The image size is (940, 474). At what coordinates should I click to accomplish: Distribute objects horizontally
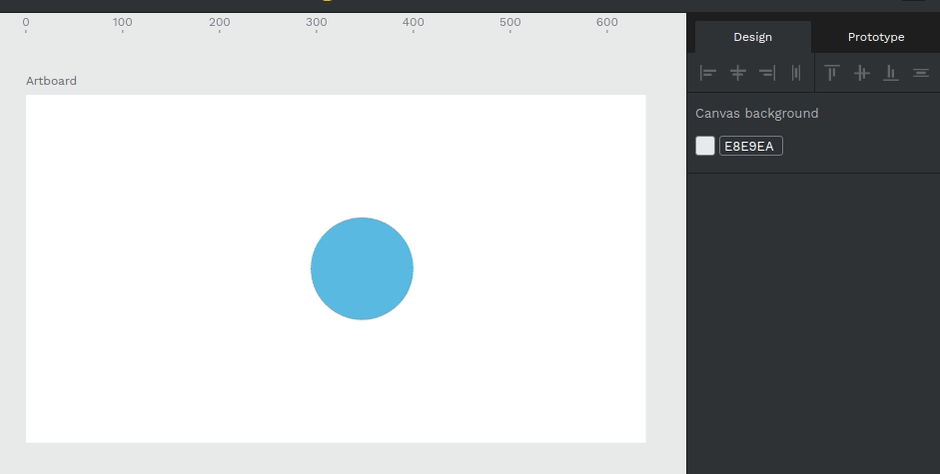(796, 73)
